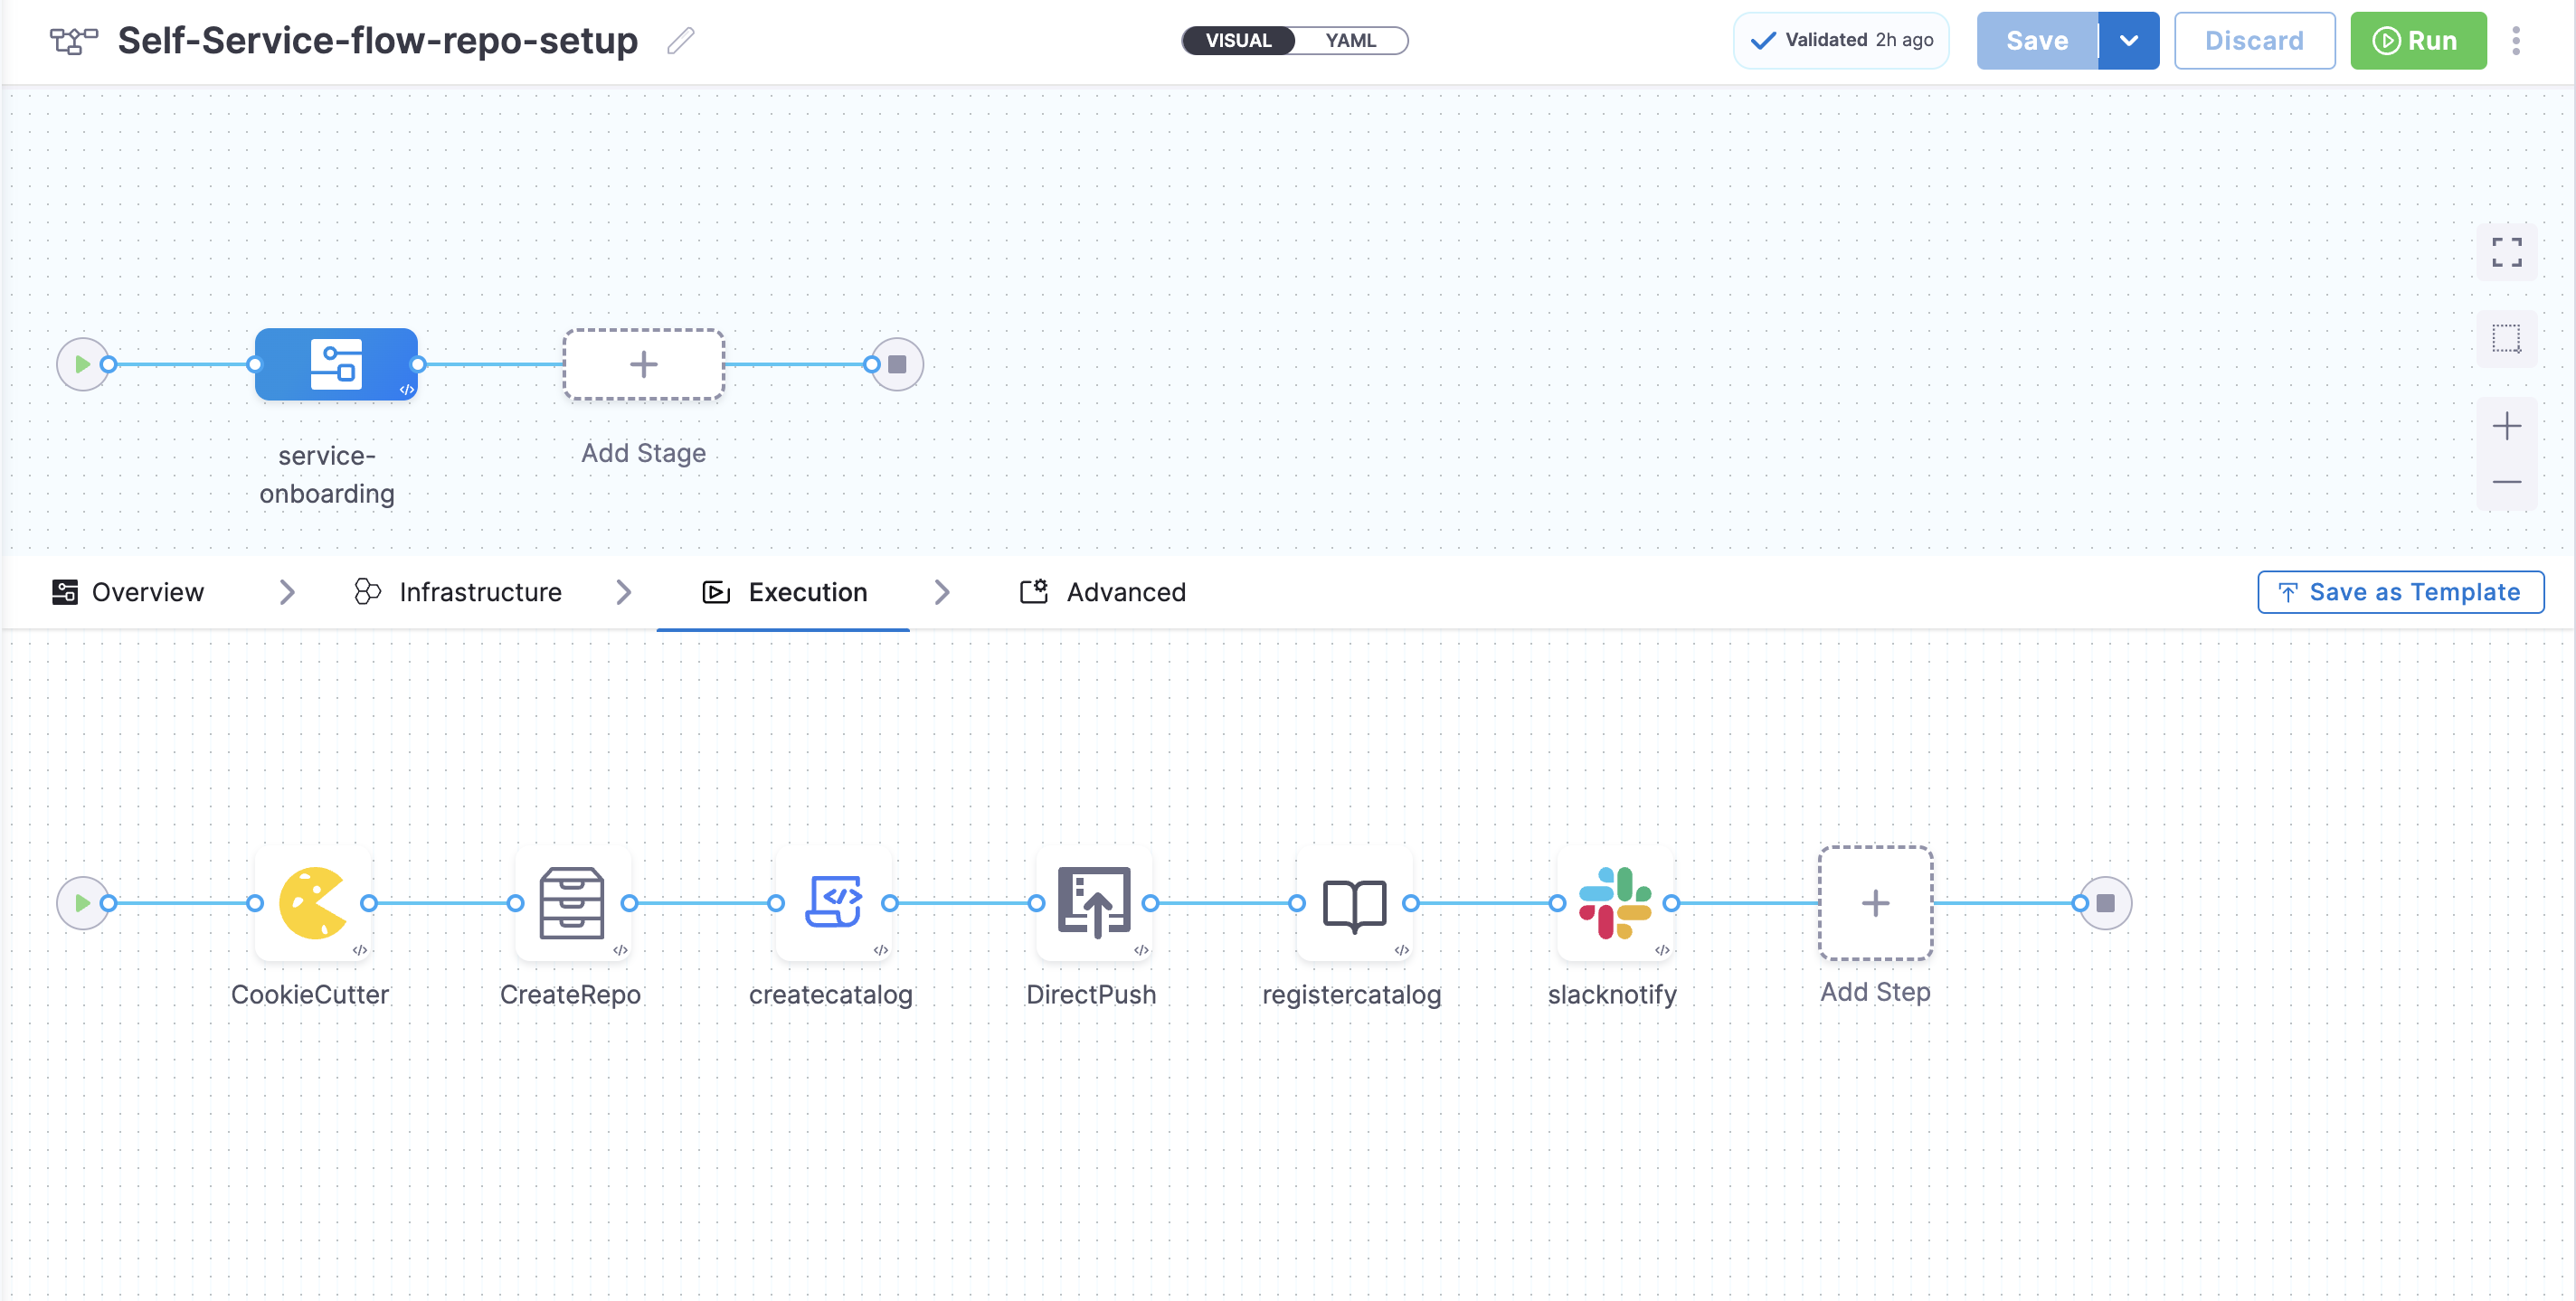The width and height of the screenshot is (2576, 1301).
Task: Select the service-onboarding stage node
Action: 336,364
